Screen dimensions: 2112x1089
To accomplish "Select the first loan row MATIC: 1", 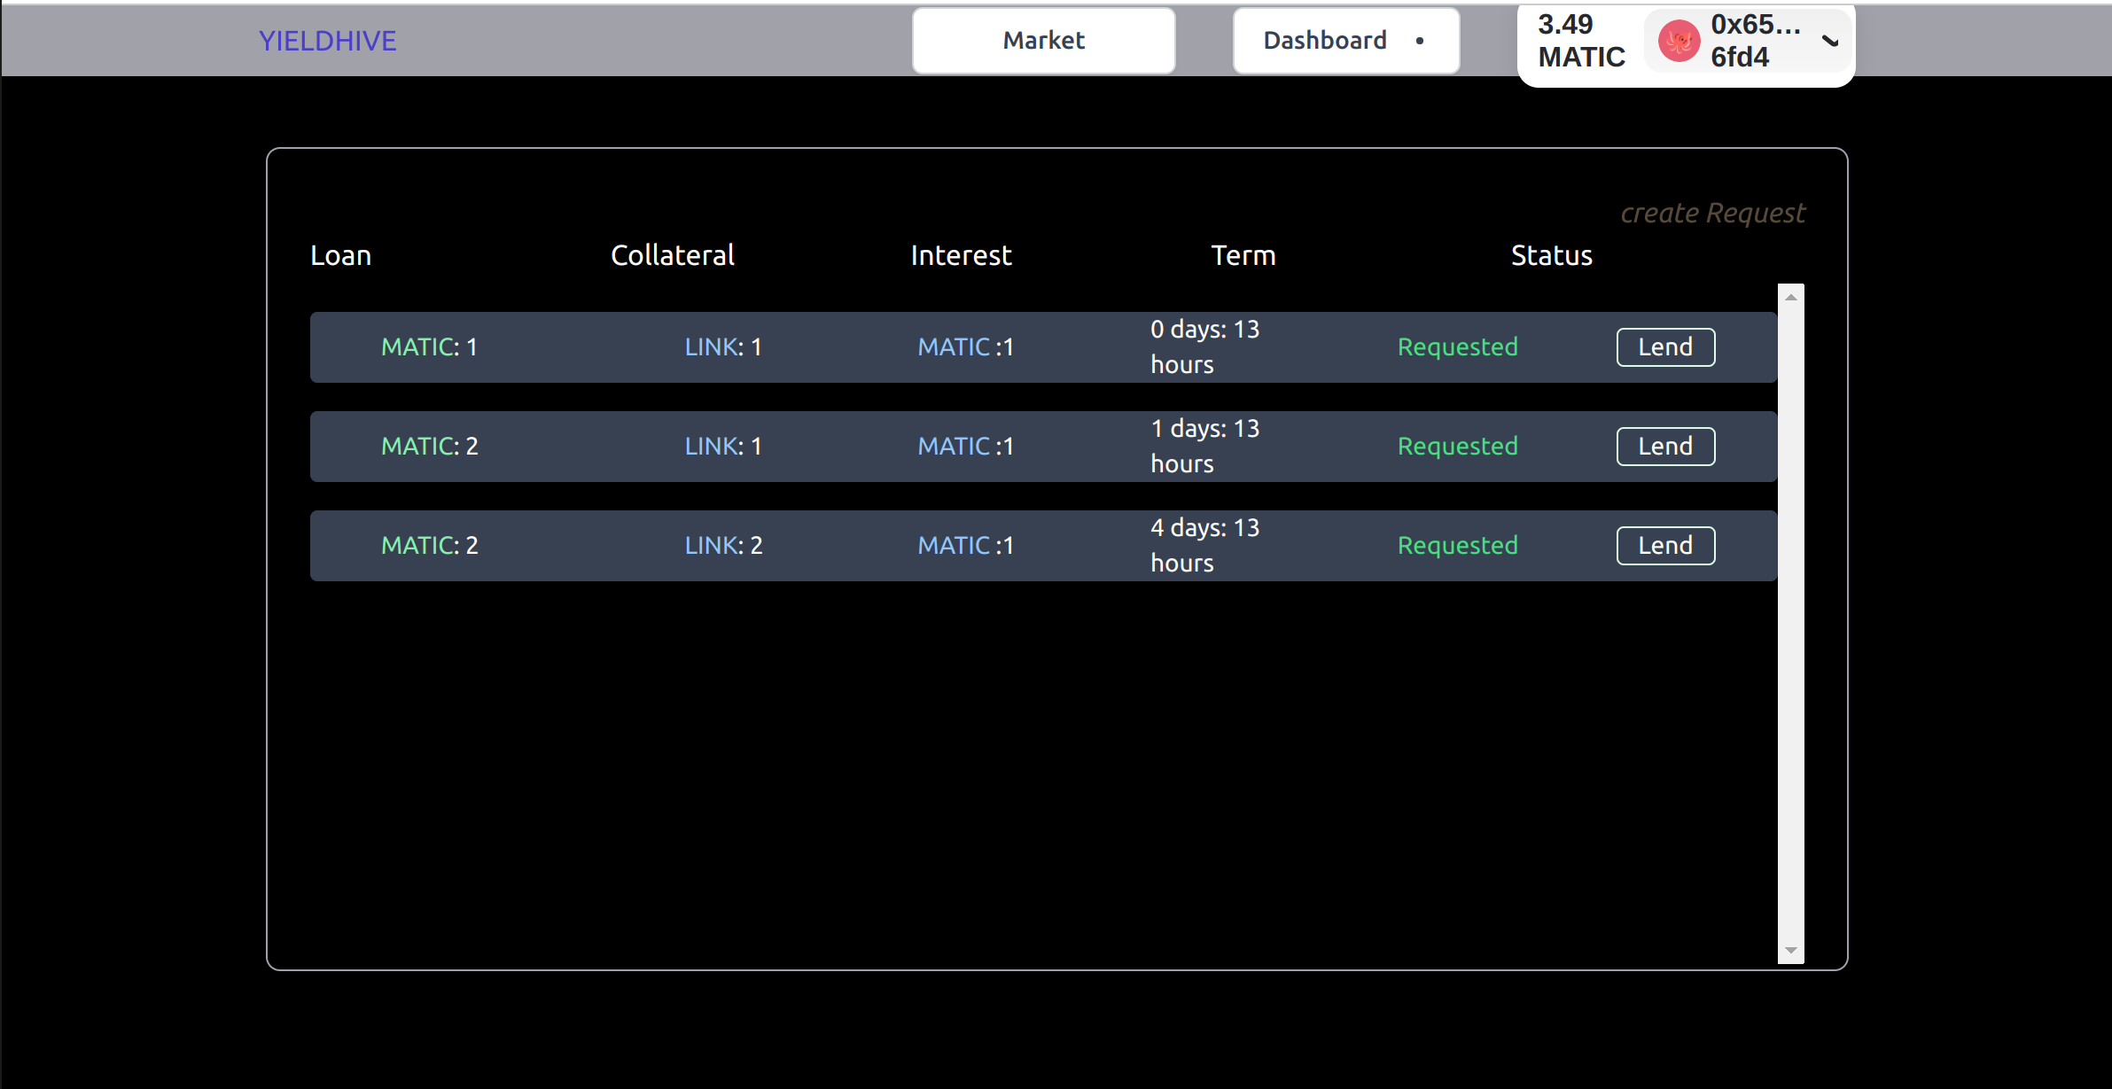I will coord(429,347).
